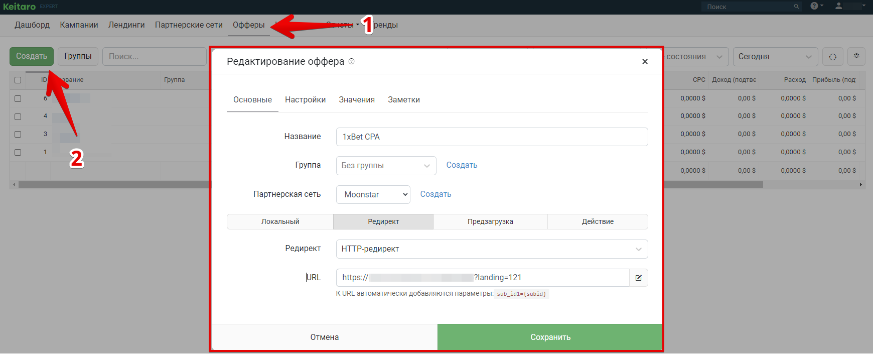Switch to the Основные tab
Screen dimensions: 873x354
[252, 100]
